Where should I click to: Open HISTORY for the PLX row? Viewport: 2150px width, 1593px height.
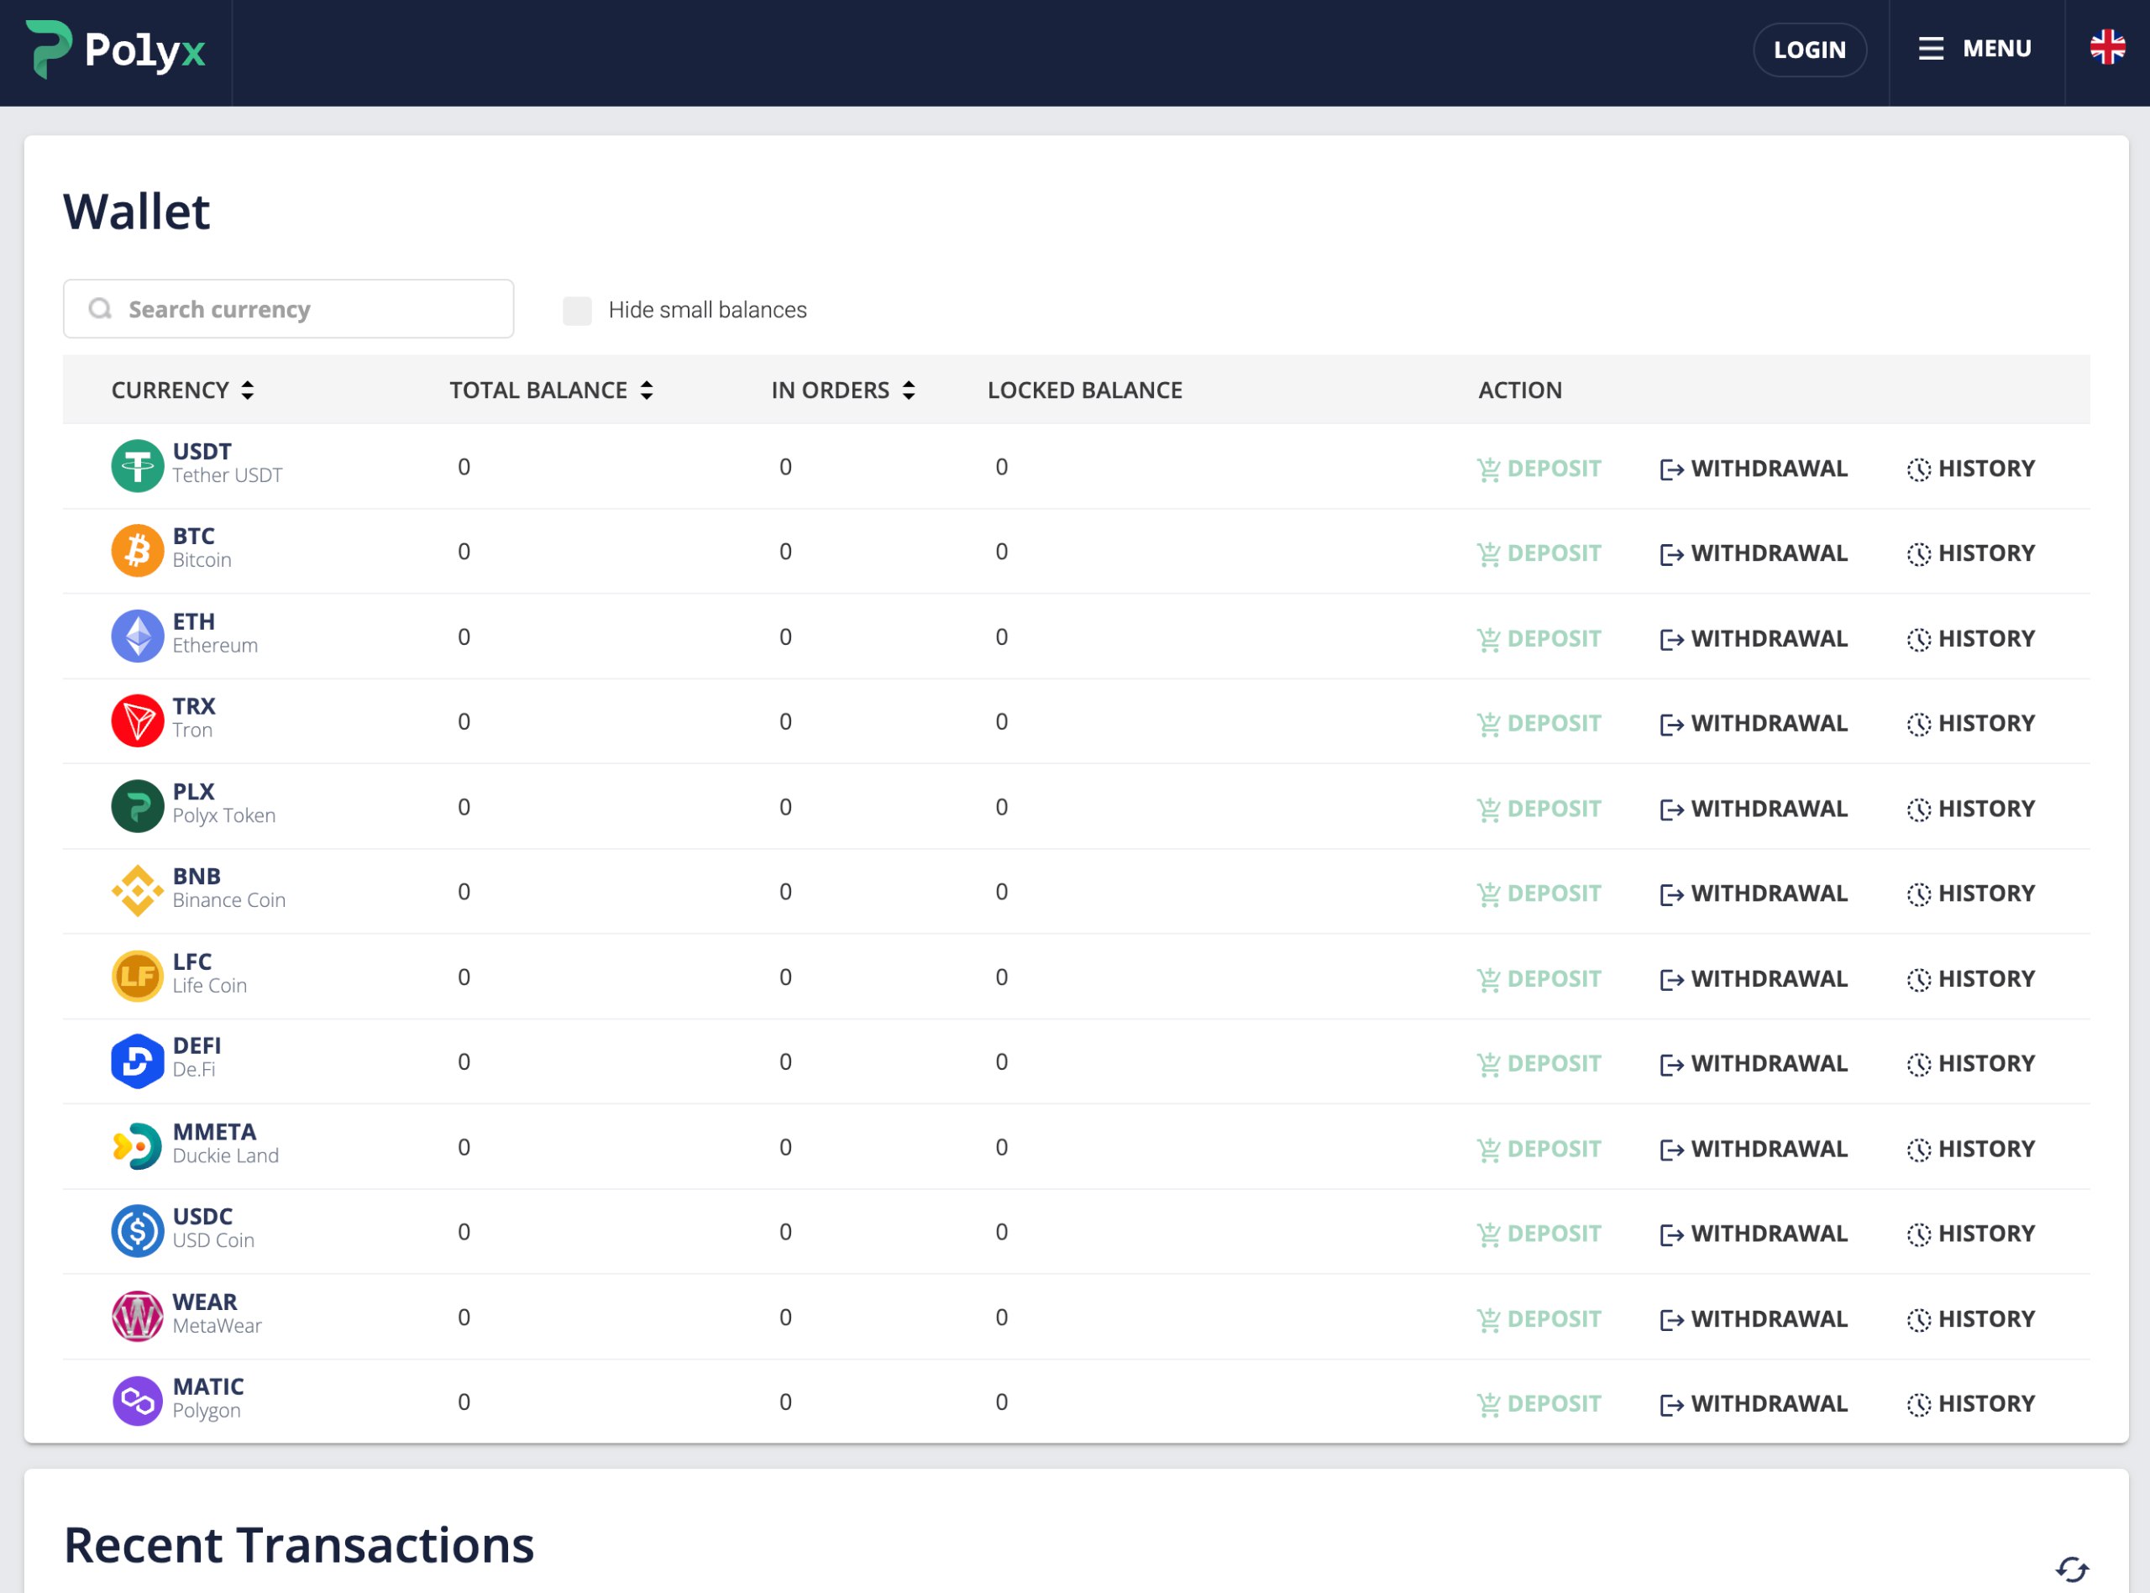pyautogui.click(x=1970, y=808)
